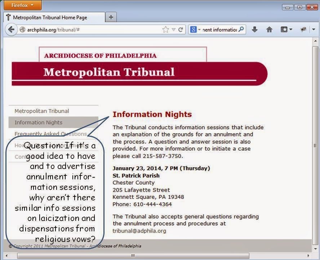Viewport: 320px width, 260px height.
Task: Minimize the Firefox window
Action: coord(288,7)
